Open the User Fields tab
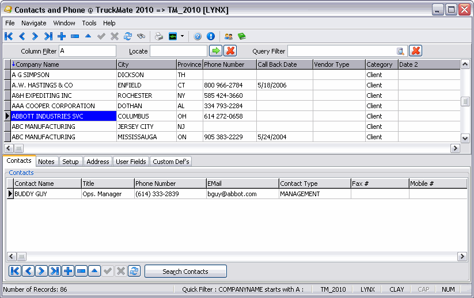The width and height of the screenshot is (474, 298). click(x=131, y=162)
